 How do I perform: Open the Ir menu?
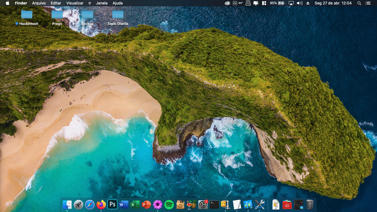coord(90,3)
